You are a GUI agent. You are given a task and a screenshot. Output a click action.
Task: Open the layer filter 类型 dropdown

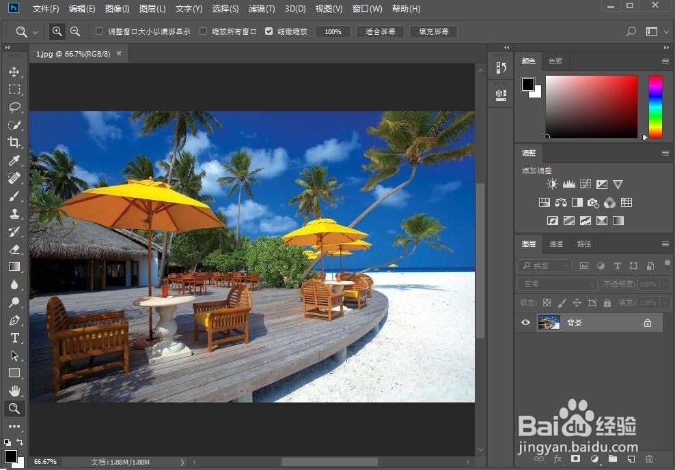pos(545,266)
